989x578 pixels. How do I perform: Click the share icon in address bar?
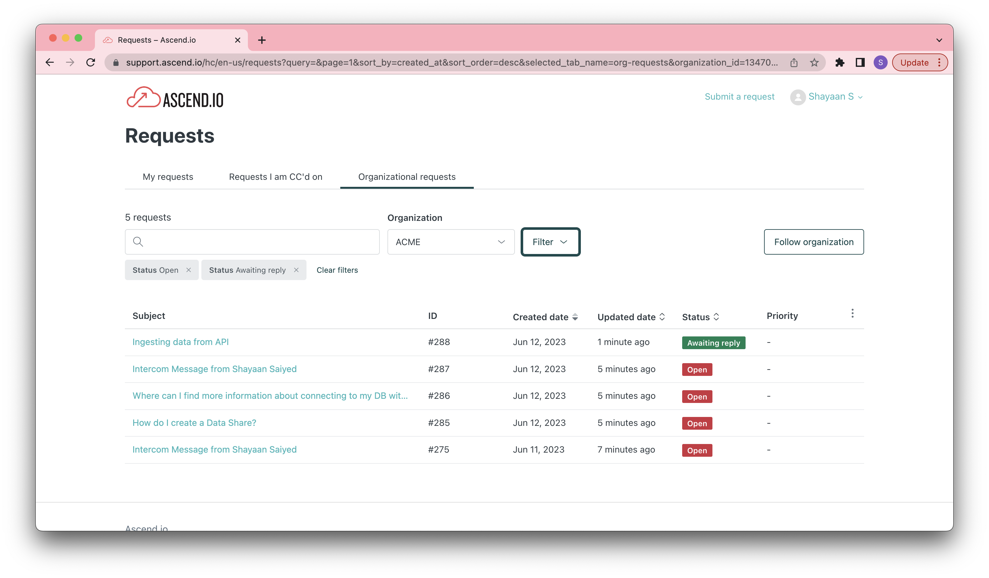coord(794,62)
